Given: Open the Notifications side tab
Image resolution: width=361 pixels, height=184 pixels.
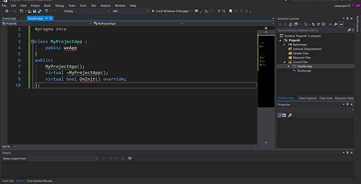Looking at the screenshot, I should coord(357,24).
